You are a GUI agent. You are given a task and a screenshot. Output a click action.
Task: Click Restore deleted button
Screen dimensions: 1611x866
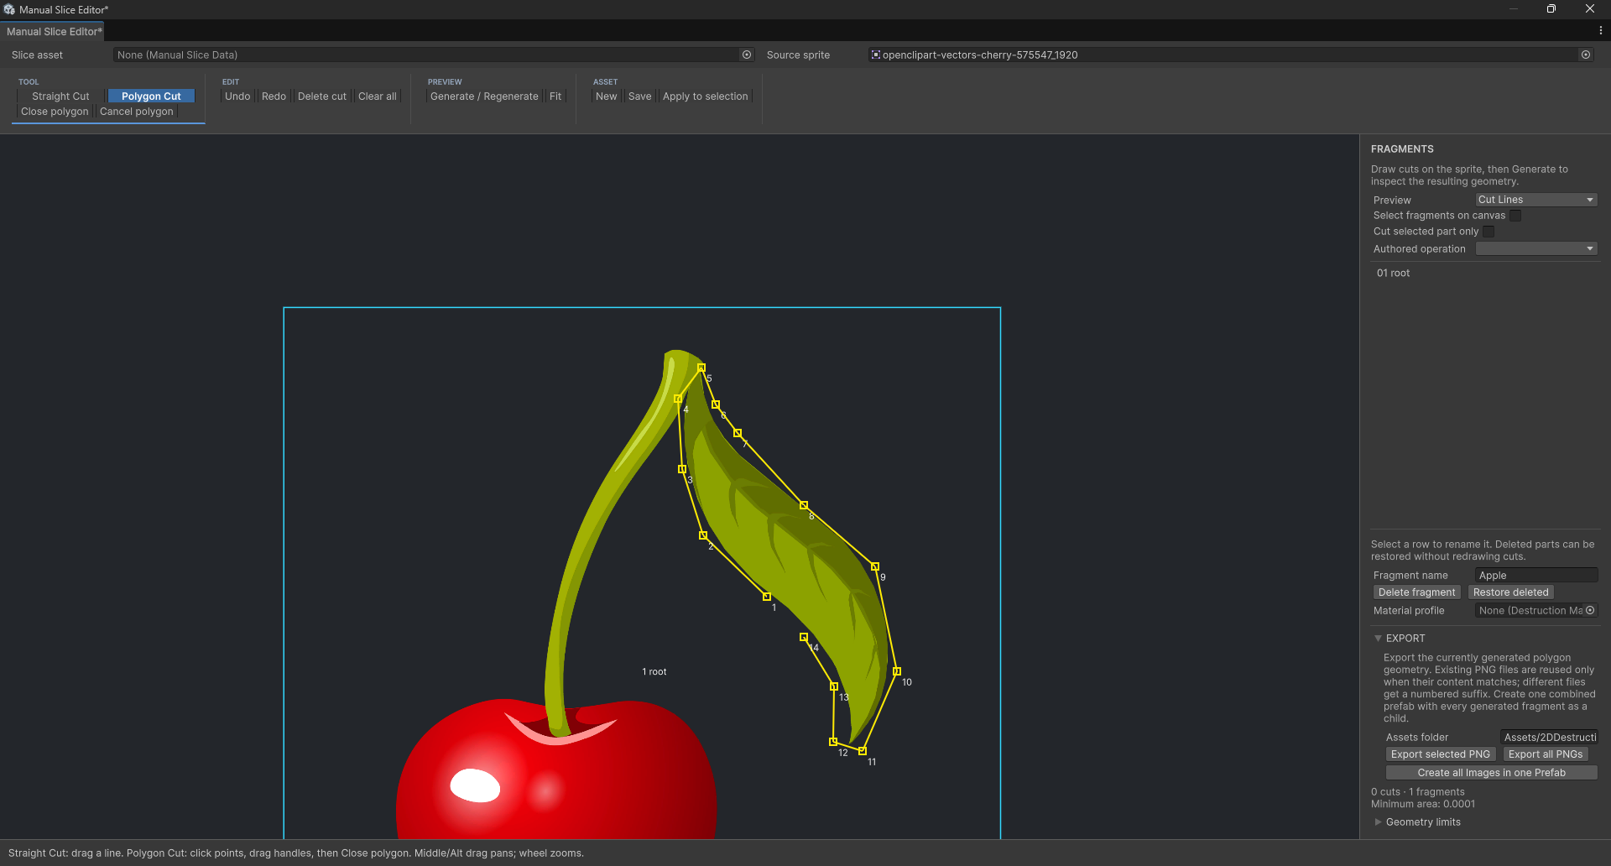click(1510, 592)
